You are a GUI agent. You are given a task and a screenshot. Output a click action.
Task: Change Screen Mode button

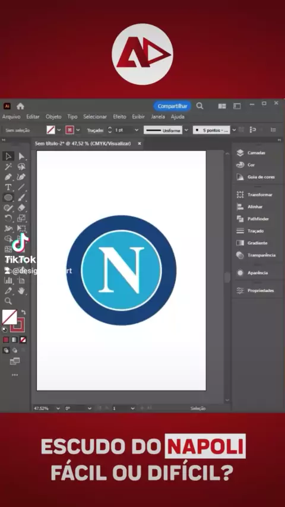tap(15, 361)
